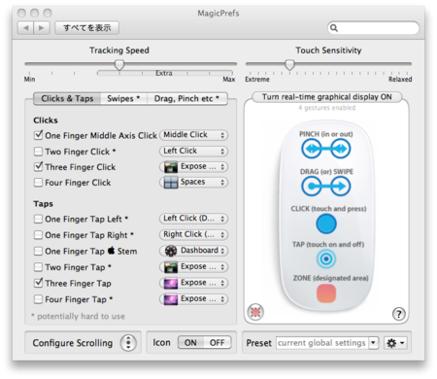
Task: Click the すべてを表示 (Show All) button
Action: [x=86, y=28]
